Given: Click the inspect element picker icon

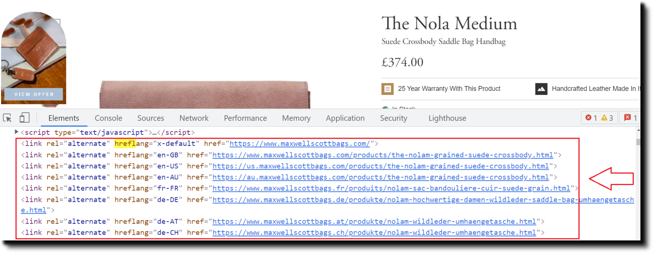Looking at the screenshot, I should 7,118.
